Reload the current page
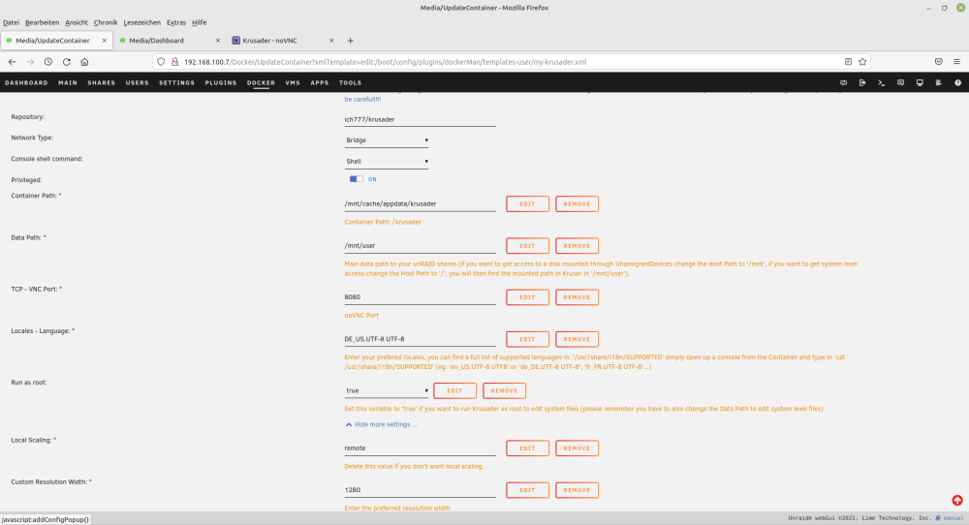The image size is (969, 525). (x=67, y=62)
